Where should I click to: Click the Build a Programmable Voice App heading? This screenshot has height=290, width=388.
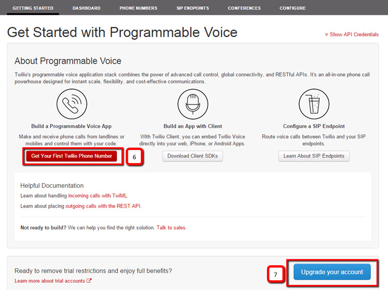[x=71, y=126]
